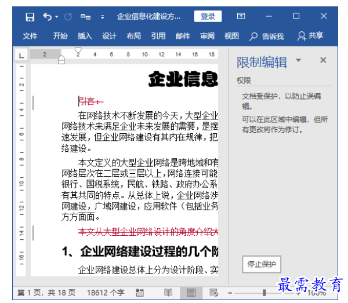
Task: Click the macro recording status bar icon
Action: click(x=140, y=293)
